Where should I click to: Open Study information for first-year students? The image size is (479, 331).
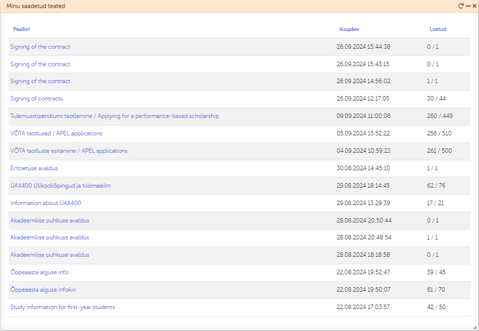click(63, 307)
